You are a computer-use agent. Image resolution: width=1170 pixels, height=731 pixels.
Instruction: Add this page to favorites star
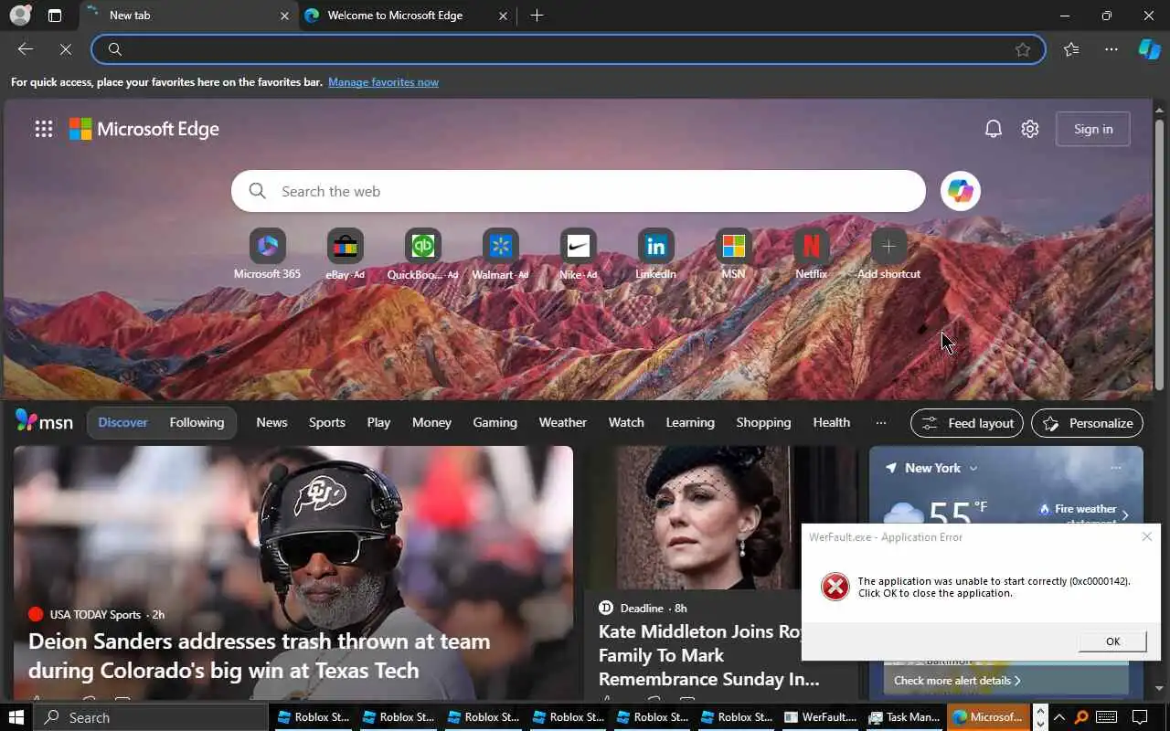1023,49
